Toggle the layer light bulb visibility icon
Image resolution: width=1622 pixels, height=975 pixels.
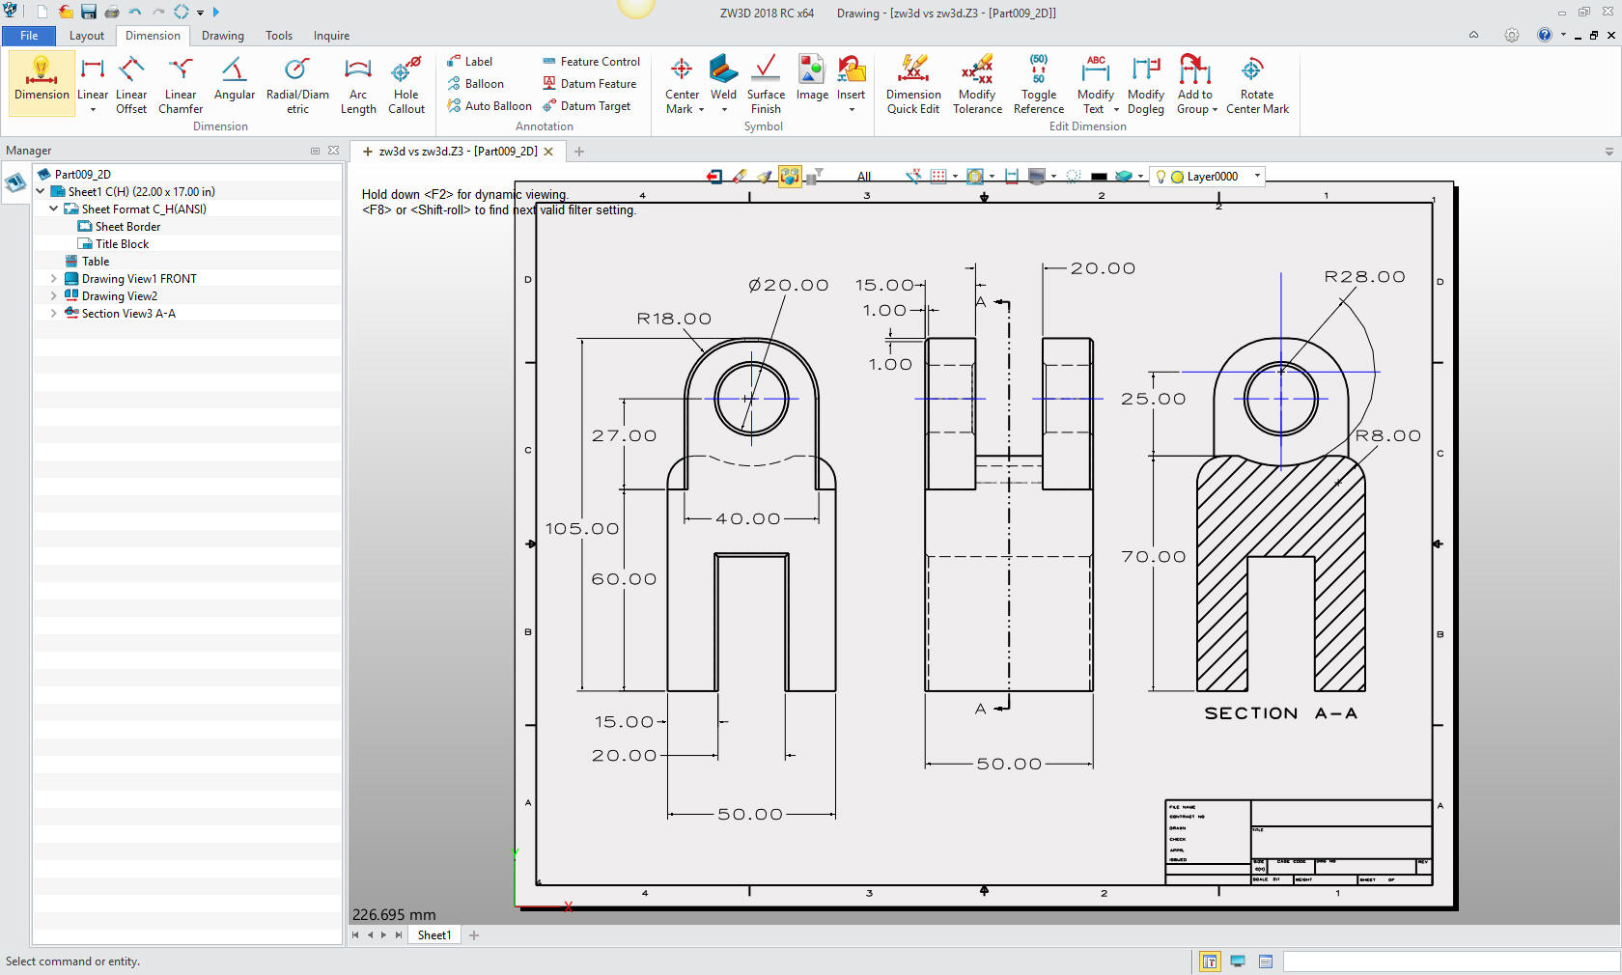pos(1161,177)
